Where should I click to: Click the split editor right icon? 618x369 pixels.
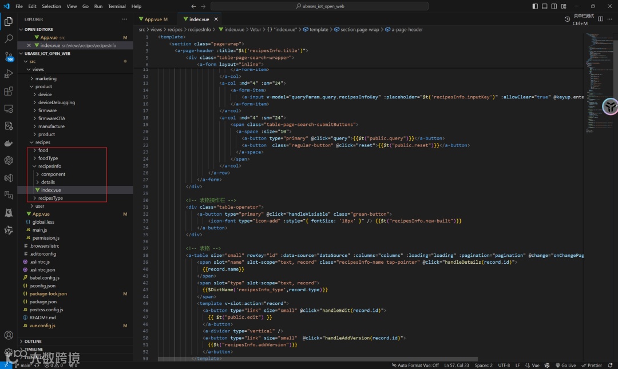[600, 19]
